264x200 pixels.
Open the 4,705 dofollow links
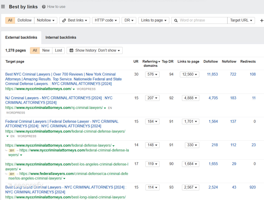point(213,98)
